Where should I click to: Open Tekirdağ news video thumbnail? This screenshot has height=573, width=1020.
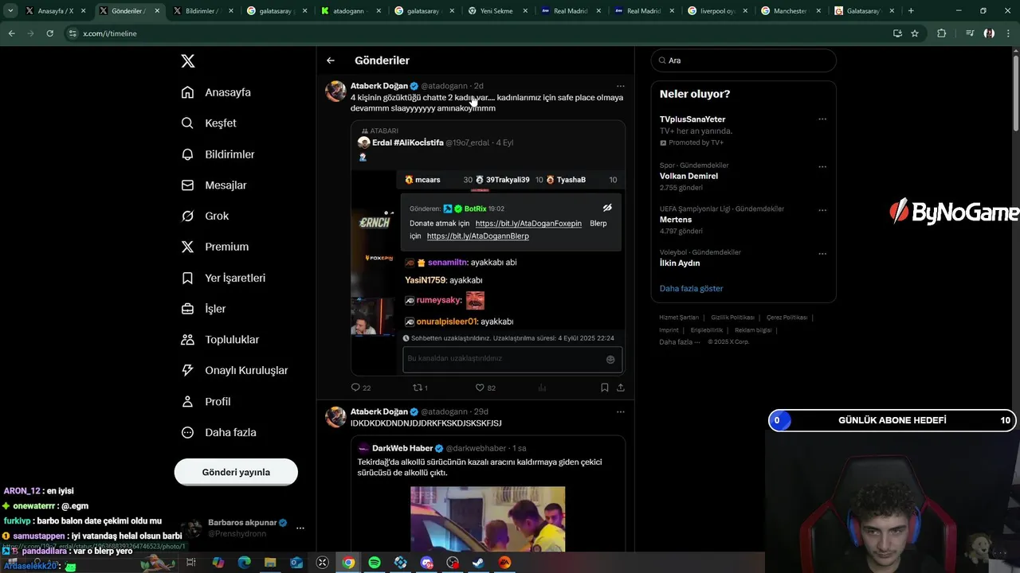(x=488, y=519)
